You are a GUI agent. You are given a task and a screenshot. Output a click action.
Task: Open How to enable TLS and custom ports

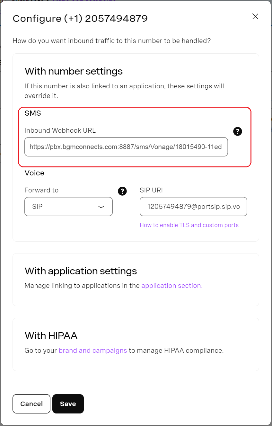[x=189, y=225]
